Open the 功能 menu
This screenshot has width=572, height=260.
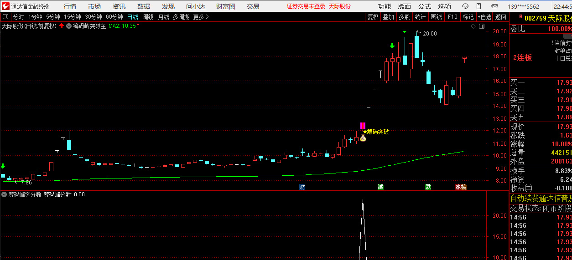point(385,6)
